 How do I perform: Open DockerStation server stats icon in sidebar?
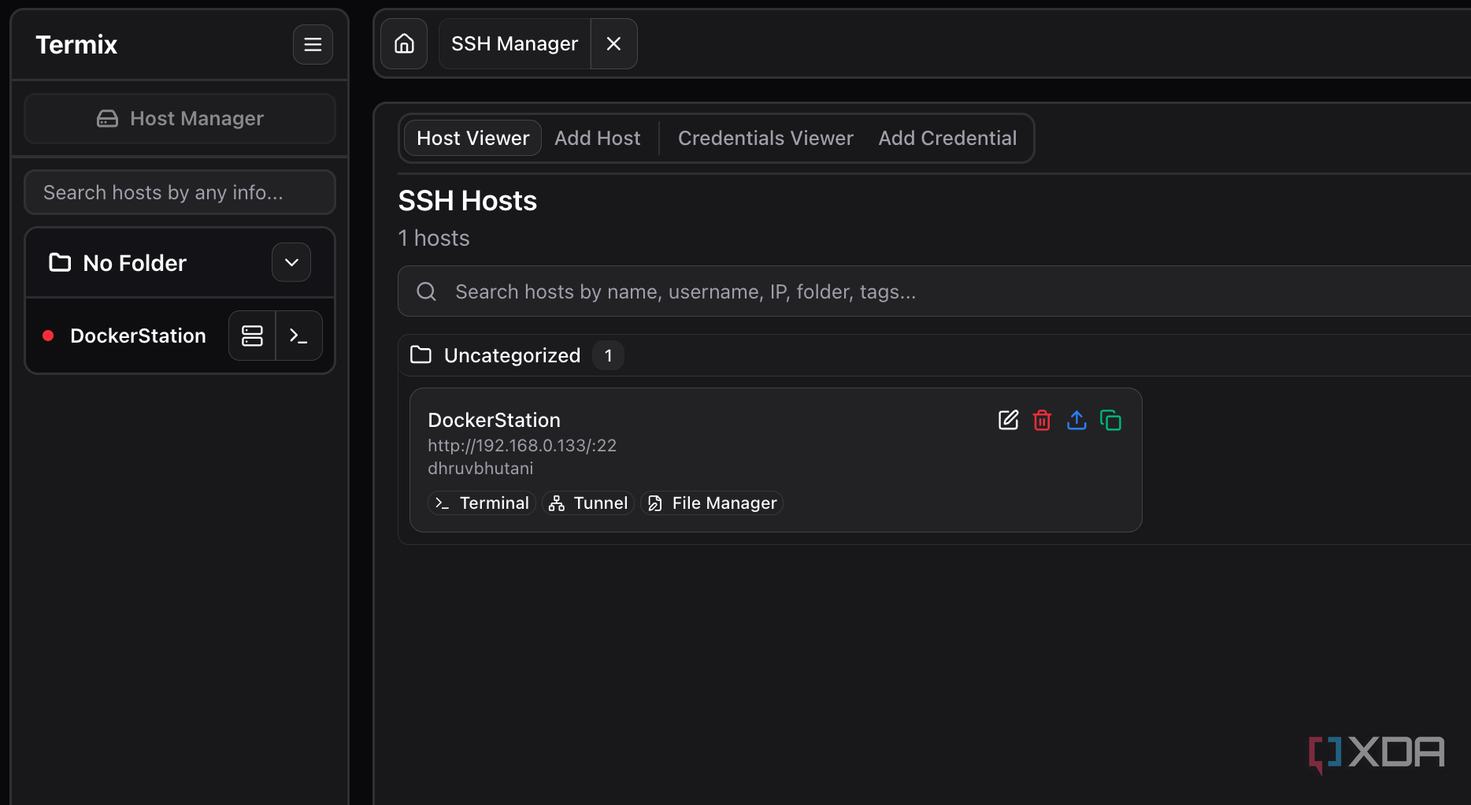(252, 336)
